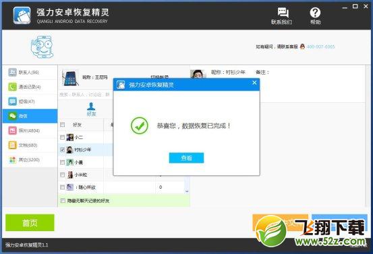Click the green checkmark success icon

coord(140,126)
